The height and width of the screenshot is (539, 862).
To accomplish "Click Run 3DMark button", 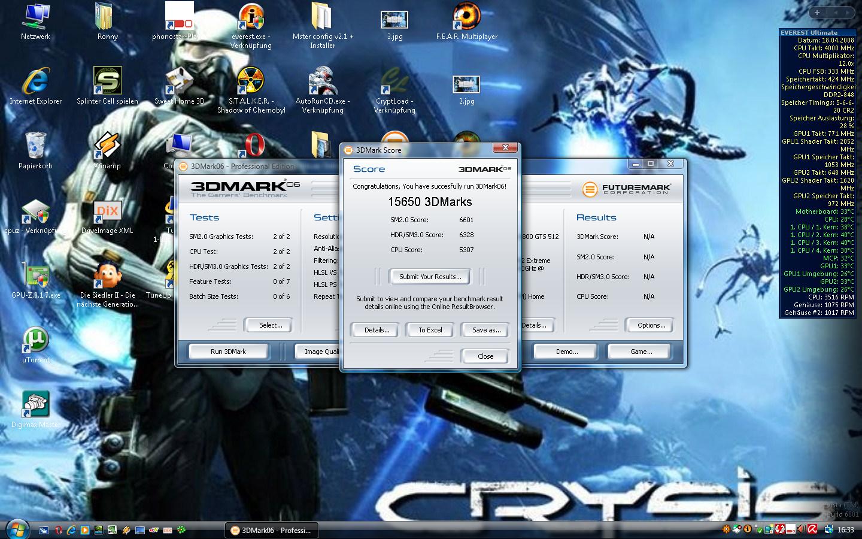I will click(x=228, y=352).
